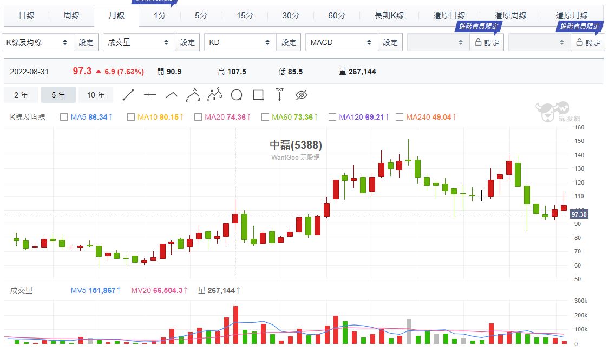Select the circle drawing tool
Image resolution: width=609 pixels, height=351 pixels.
click(237, 95)
